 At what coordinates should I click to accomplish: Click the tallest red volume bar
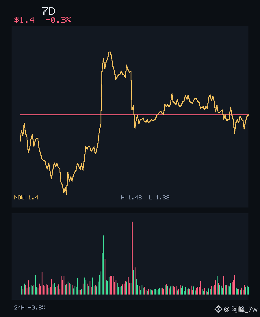click(x=132, y=258)
